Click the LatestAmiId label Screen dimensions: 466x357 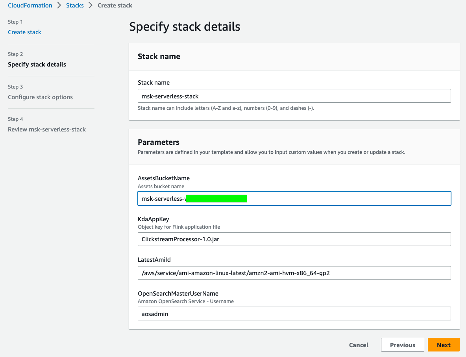tap(154, 259)
